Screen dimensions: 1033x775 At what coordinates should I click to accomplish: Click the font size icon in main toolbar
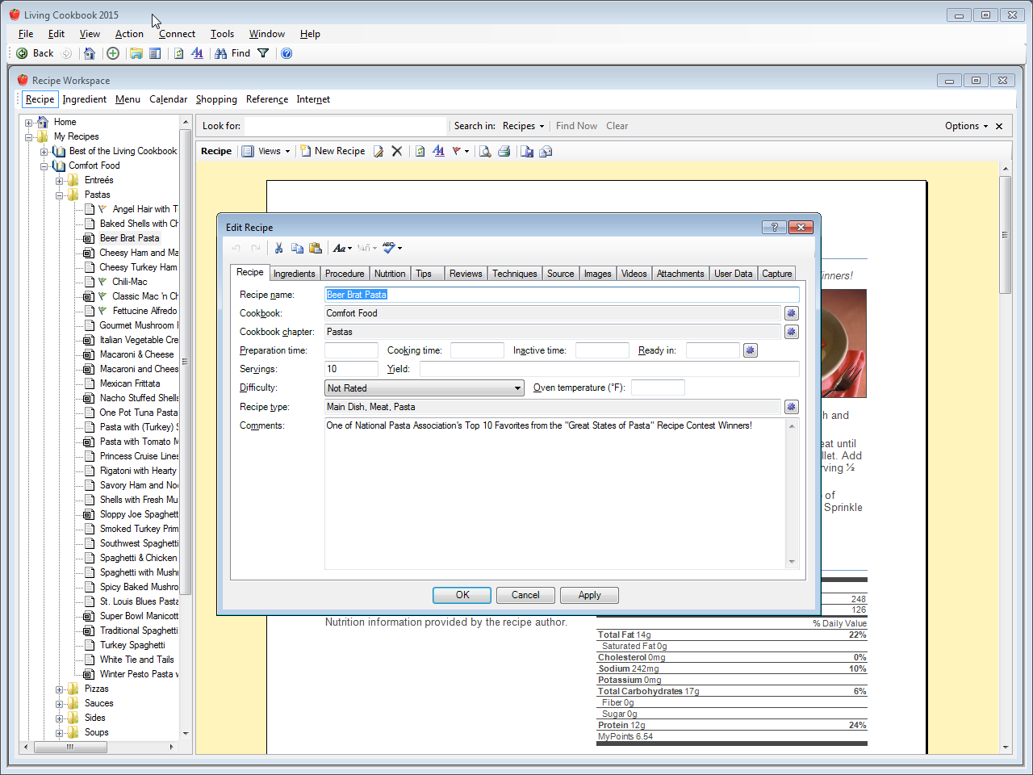click(198, 53)
